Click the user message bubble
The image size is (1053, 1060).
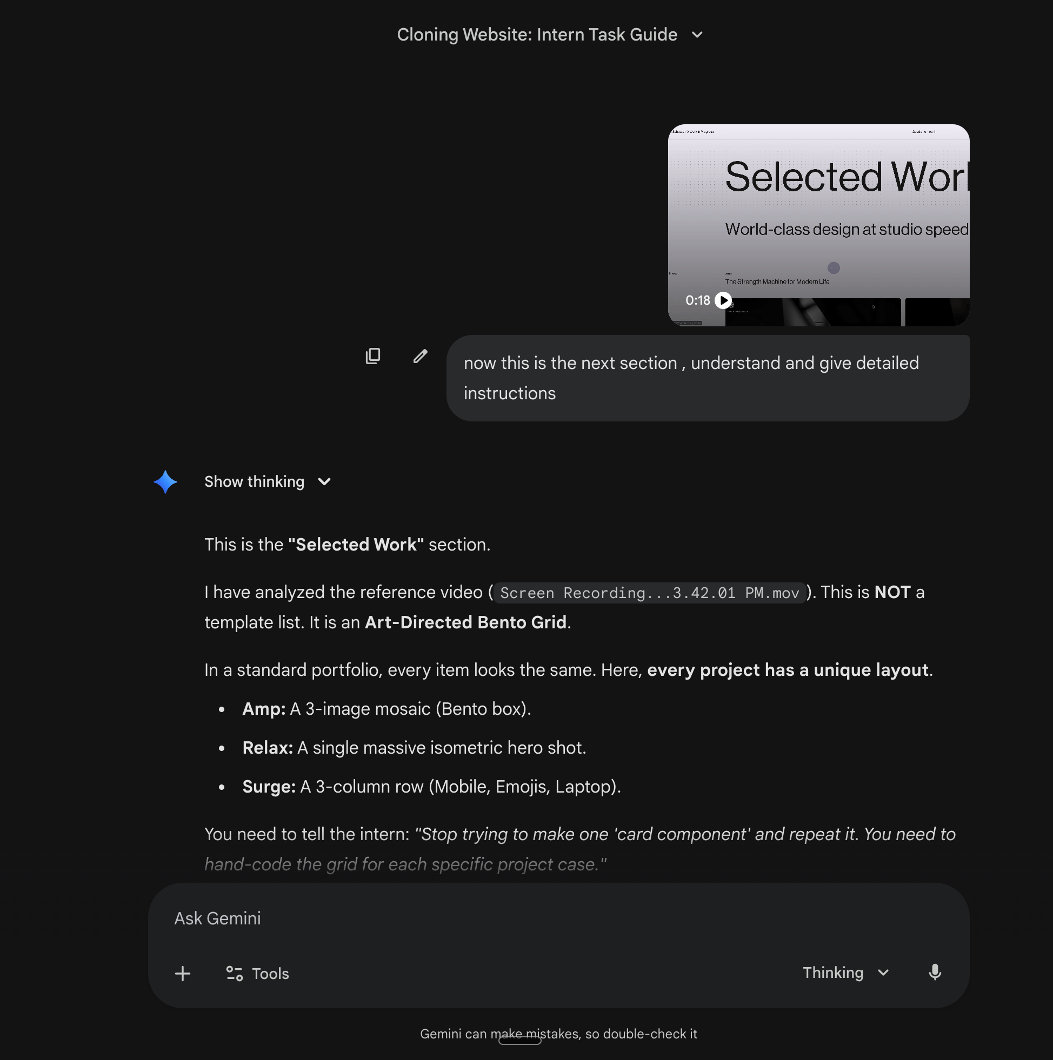coord(708,377)
